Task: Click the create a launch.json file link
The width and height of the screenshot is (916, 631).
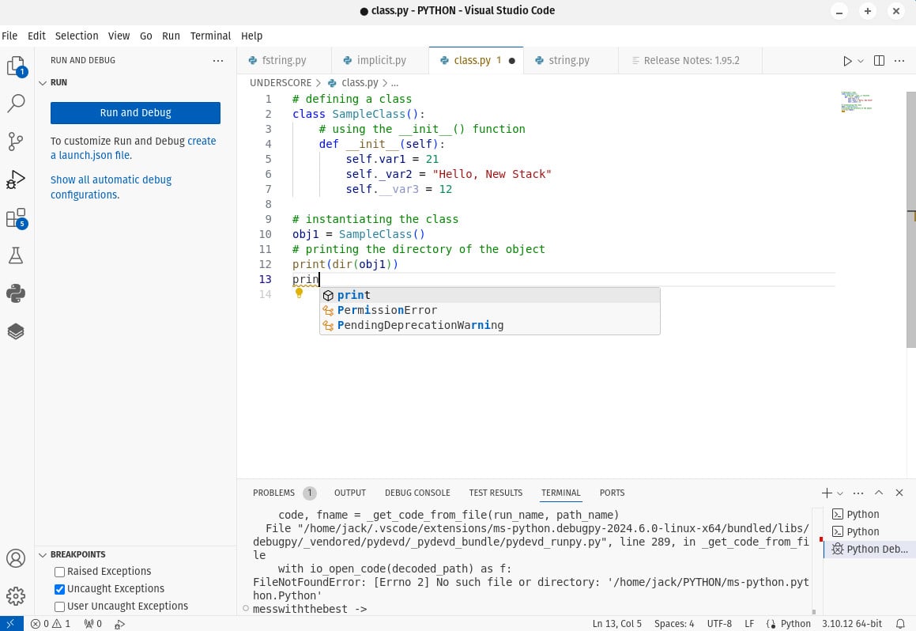Action: 134,148
